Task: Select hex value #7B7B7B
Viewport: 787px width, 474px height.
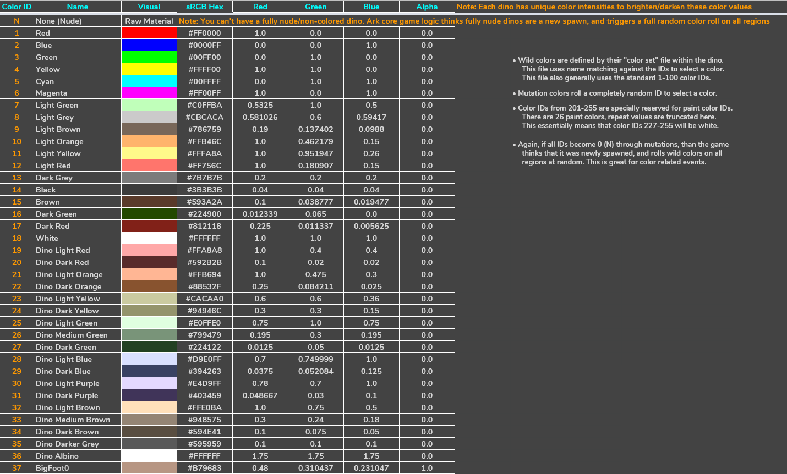Action: (x=205, y=178)
